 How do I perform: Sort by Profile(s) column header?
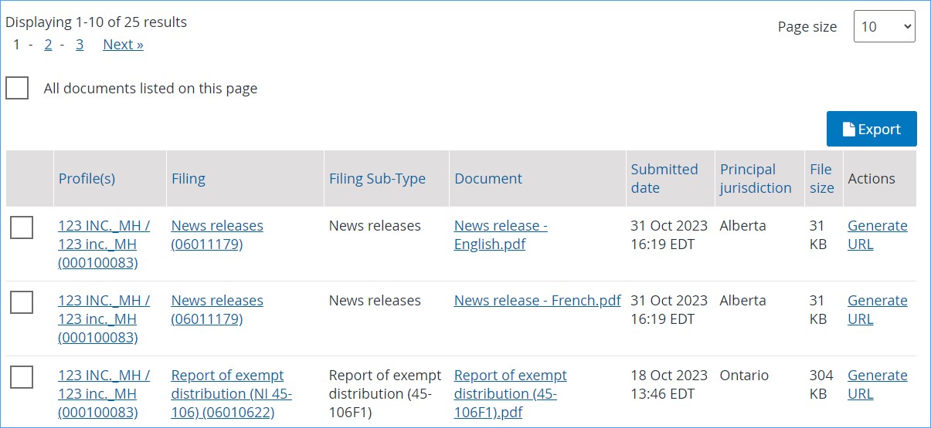(x=87, y=178)
